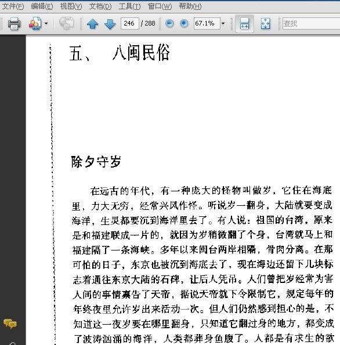
Task: Click the grayed globe icon
Action: [66, 23]
